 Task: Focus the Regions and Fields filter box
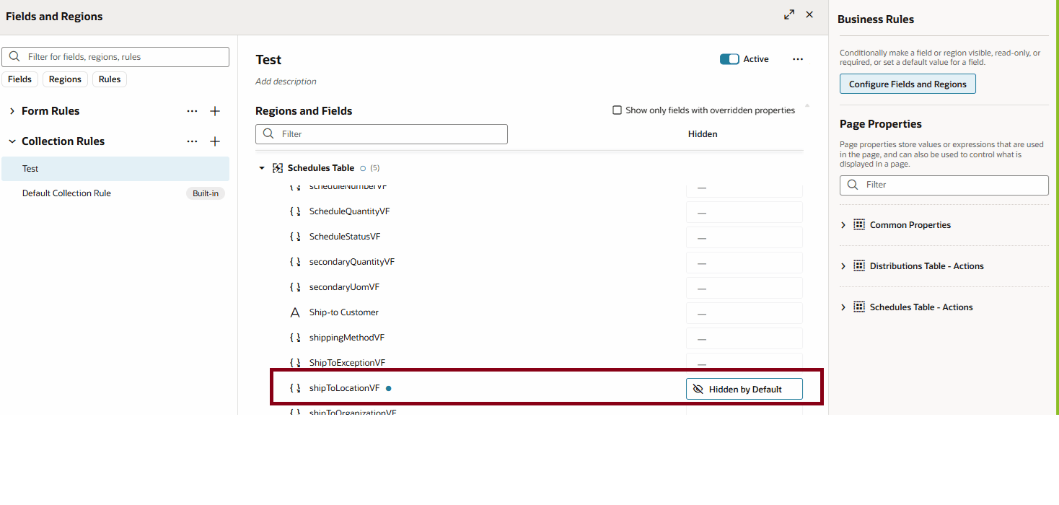pyautogui.click(x=382, y=134)
